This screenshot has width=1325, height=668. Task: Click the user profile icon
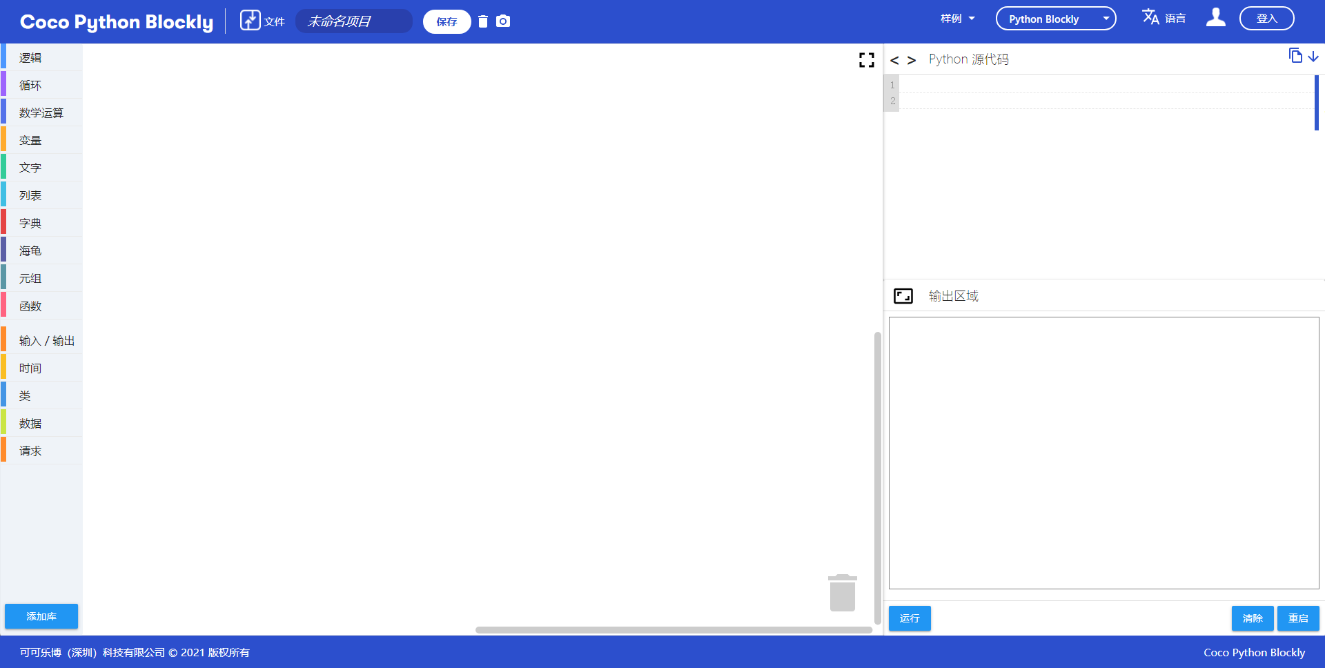click(x=1215, y=18)
